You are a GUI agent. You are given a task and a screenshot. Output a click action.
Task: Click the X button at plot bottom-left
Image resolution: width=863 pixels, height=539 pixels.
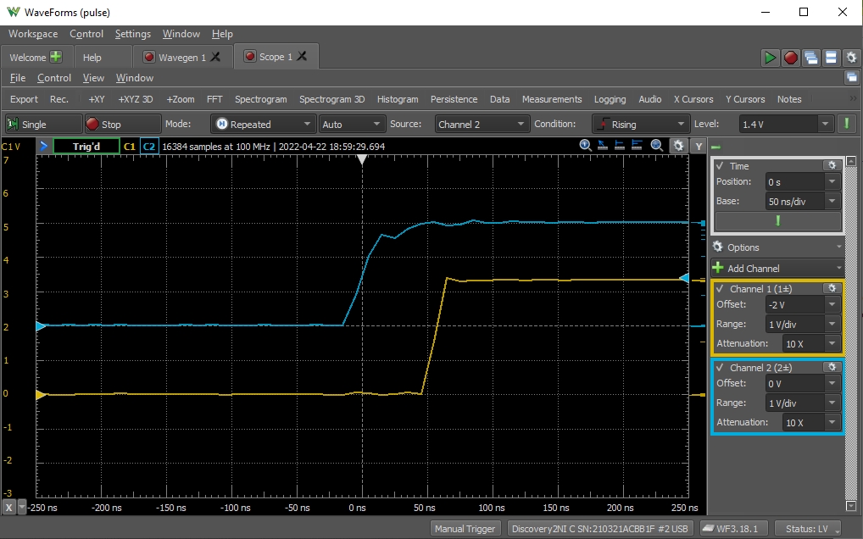pyautogui.click(x=8, y=507)
